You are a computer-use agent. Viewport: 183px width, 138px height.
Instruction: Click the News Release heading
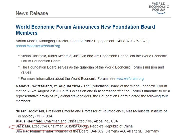[32, 13]
